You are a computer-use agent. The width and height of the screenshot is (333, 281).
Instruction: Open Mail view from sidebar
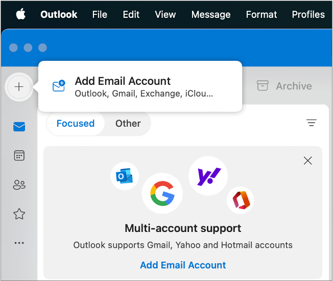pyautogui.click(x=19, y=127)
